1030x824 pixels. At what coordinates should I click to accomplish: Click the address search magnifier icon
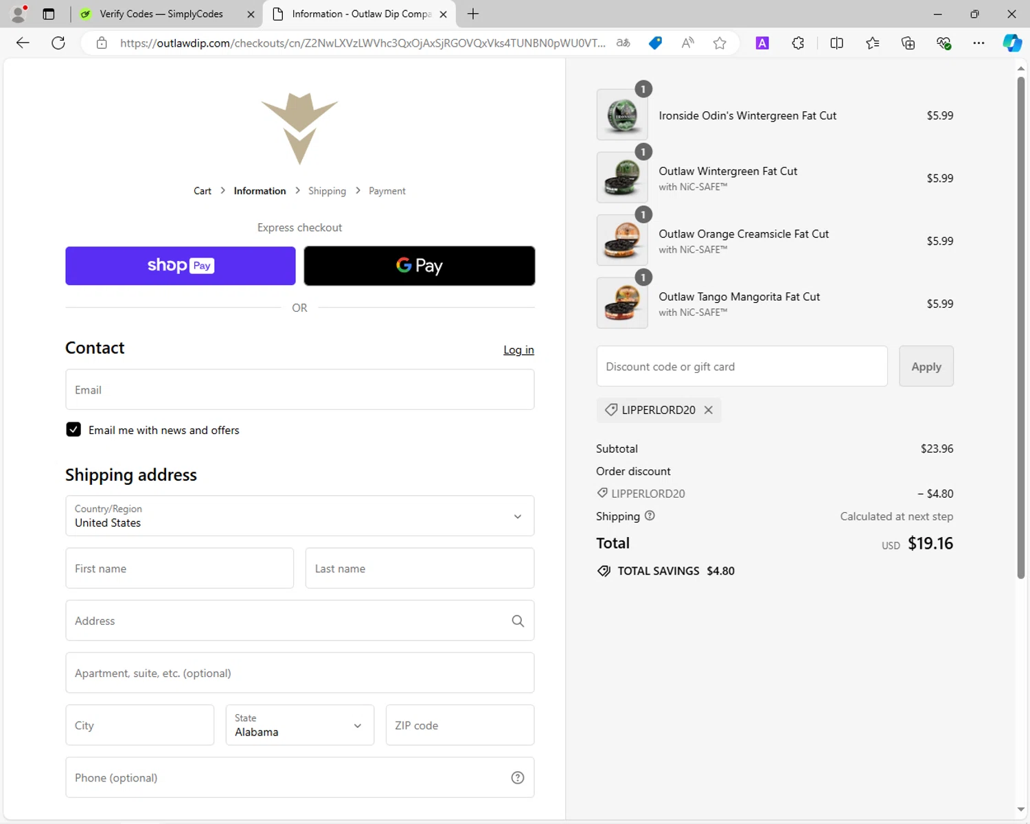point(518,621)
